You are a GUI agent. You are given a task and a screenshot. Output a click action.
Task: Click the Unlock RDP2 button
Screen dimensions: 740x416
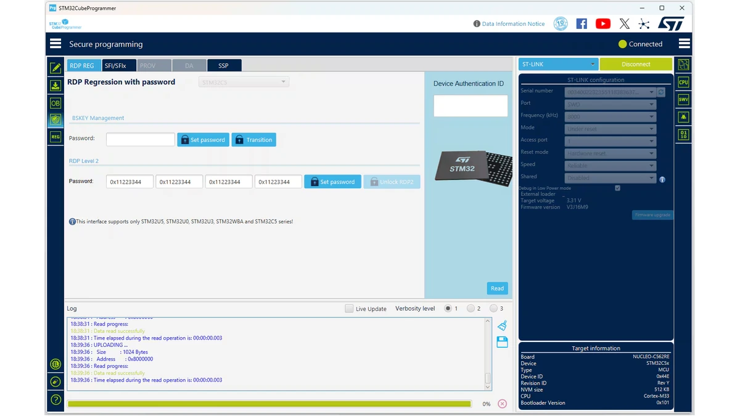(x=392, y=182)
